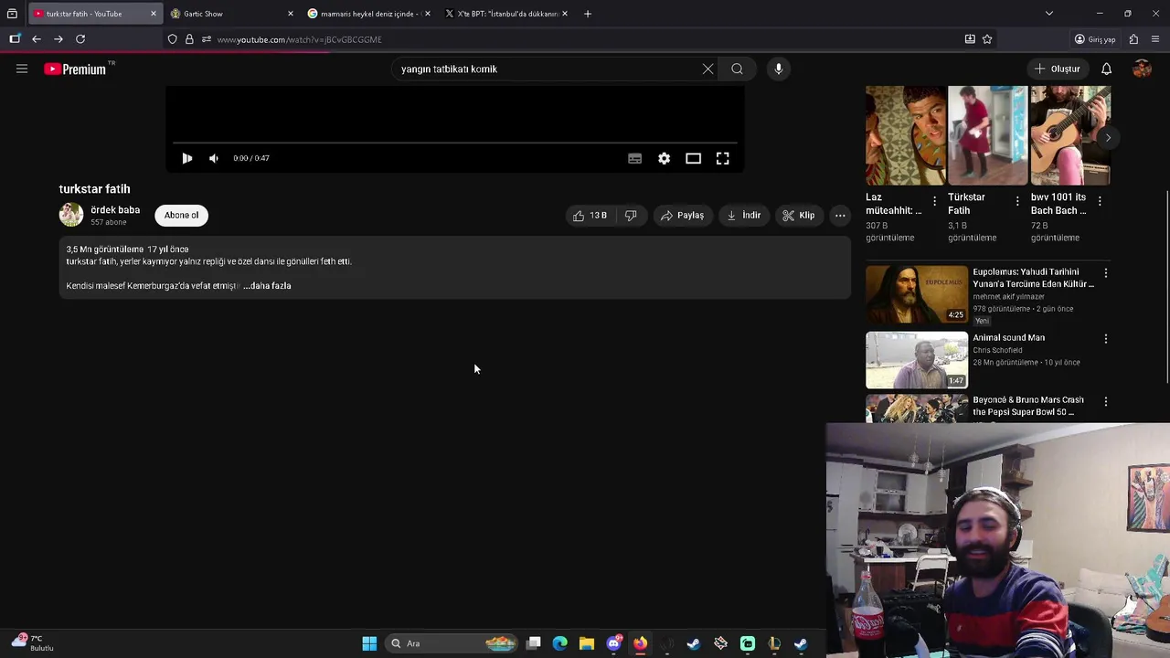Clear the search query with X
Image resolution: width=1170 pixels, height=658 pixels.
pyautogui.click(x=707, y=69)
